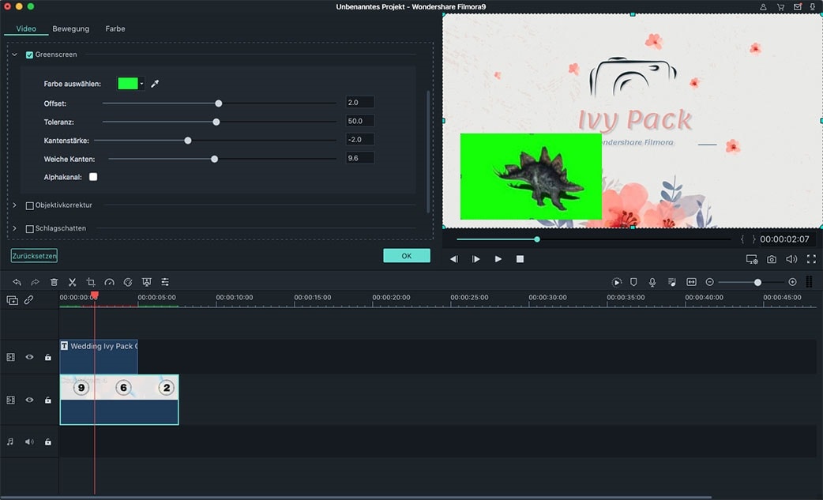823x500 pixels.
Task: Lock the Wedding Ivy Pack title track
Action: [x=47, y=357]
